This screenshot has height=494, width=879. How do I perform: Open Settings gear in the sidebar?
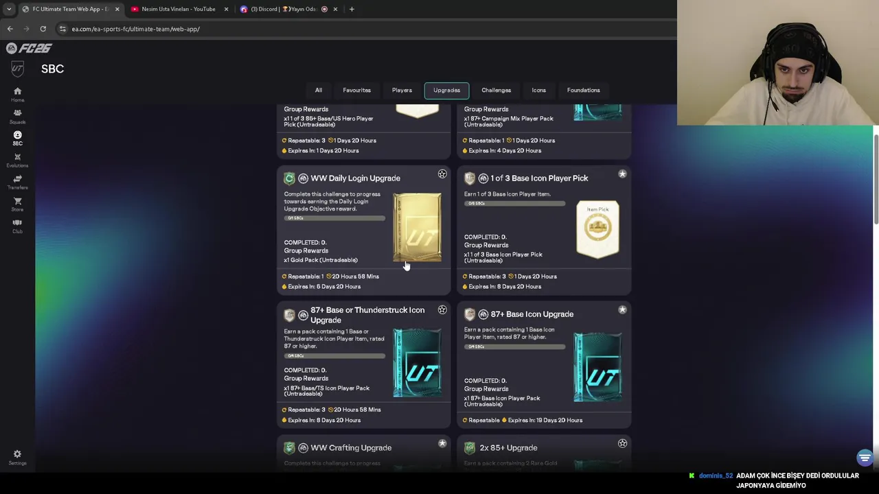17,458
